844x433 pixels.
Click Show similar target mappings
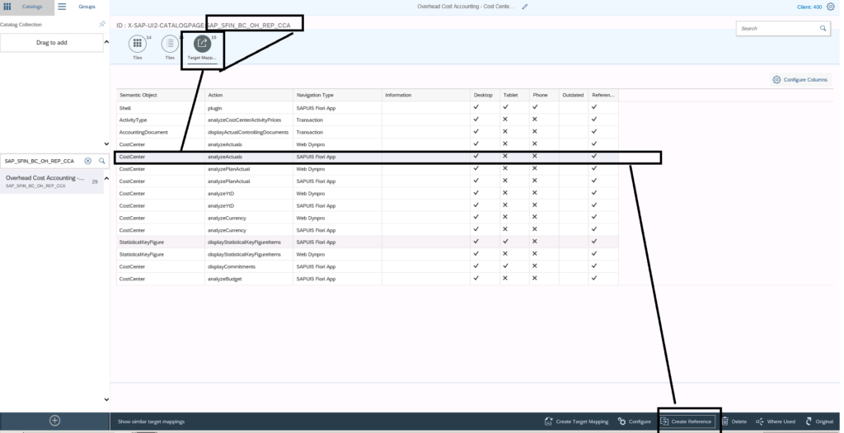(152, 421)
